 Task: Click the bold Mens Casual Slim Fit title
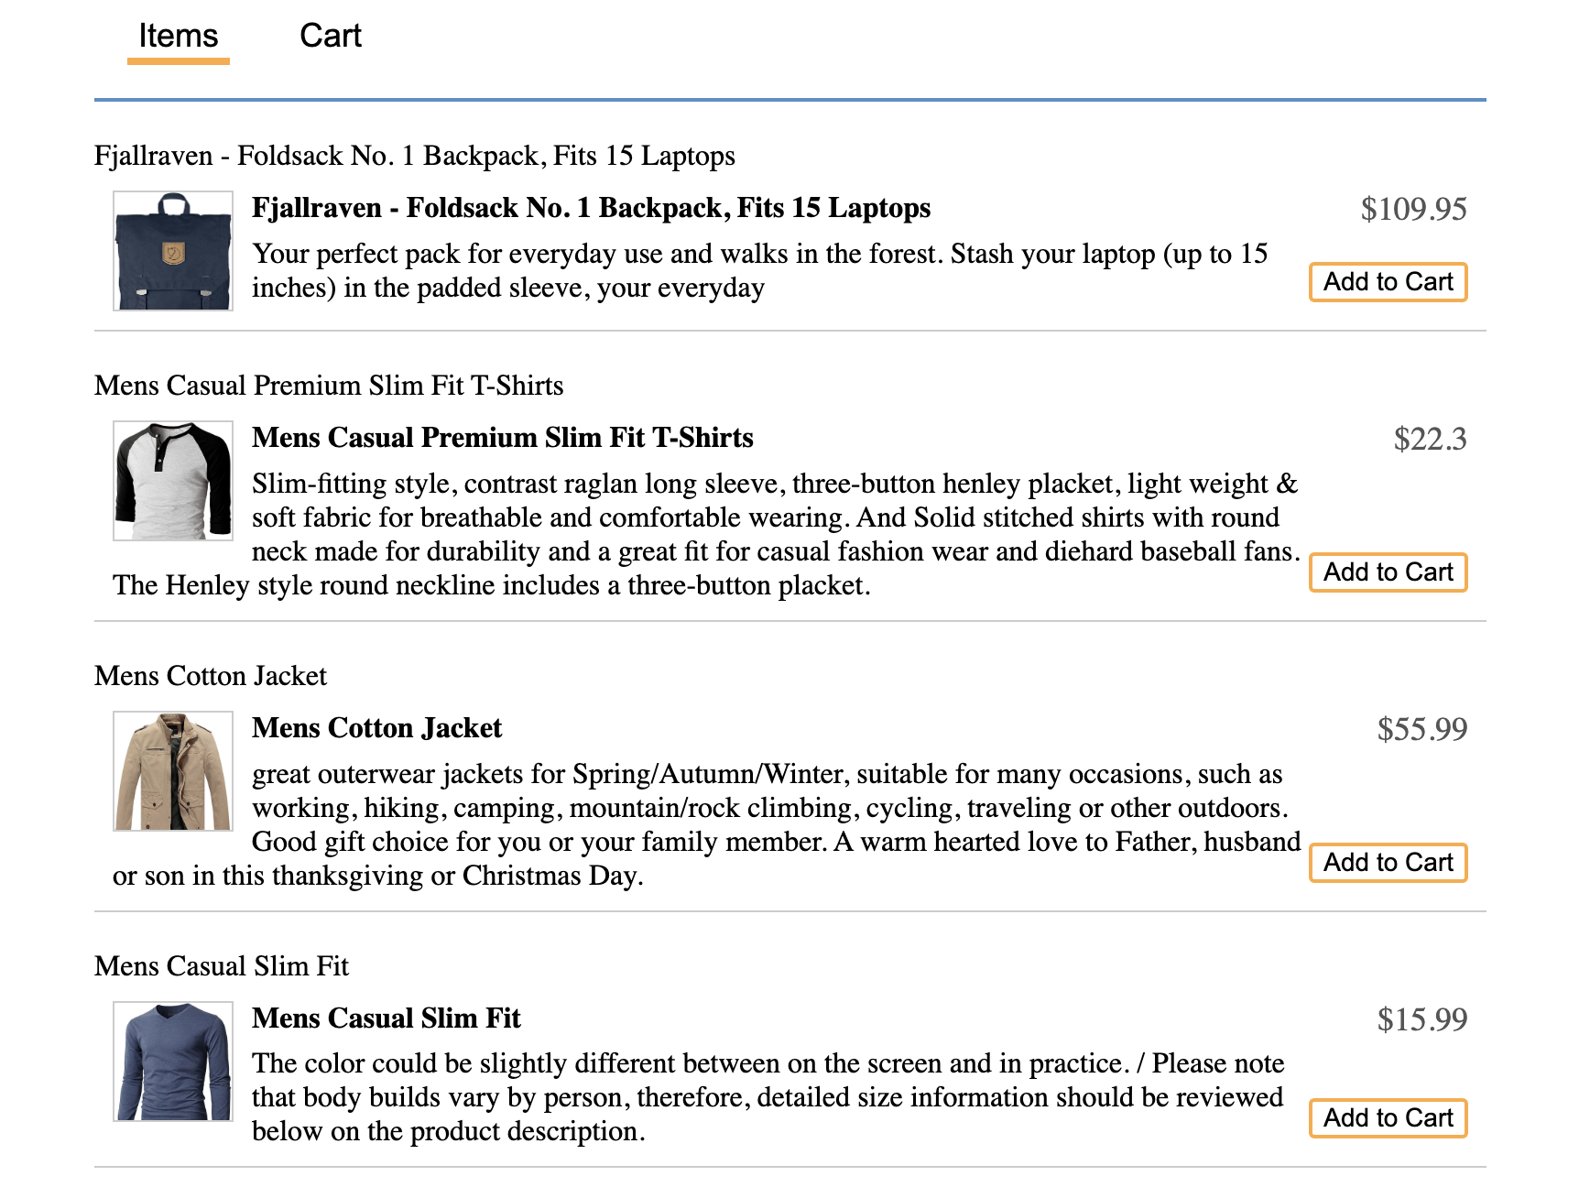point(387,1019)
